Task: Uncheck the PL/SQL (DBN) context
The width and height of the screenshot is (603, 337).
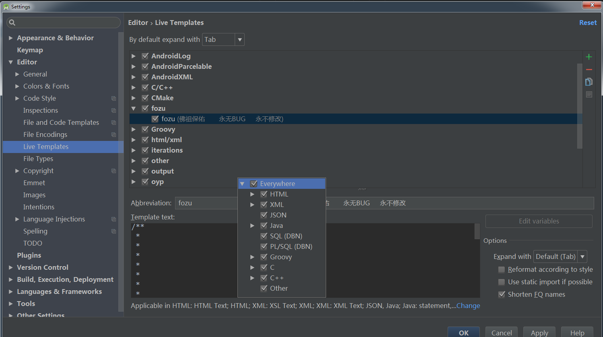Action: (x=264, y=246)
